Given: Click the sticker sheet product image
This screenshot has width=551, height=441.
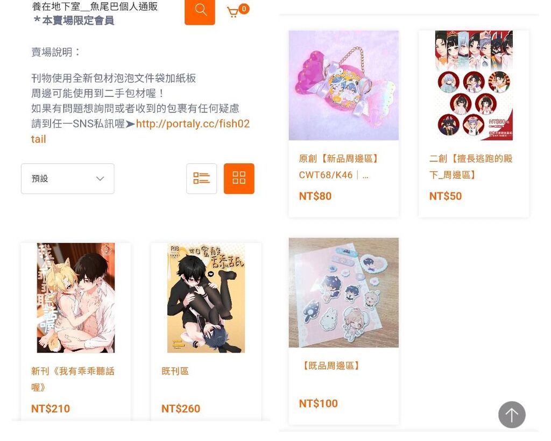Looking at the screenshot, I should pos(344,292).
